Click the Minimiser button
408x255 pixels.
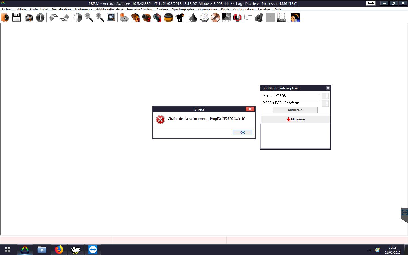tap(295, 119)
